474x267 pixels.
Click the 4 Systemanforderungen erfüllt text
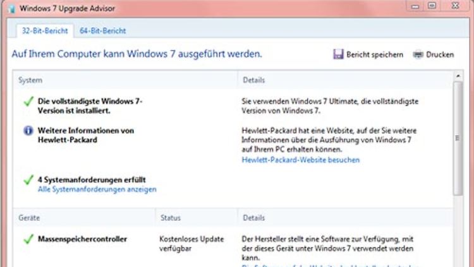point(92,180)
